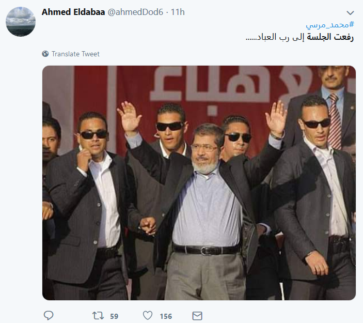Click the globe icon beside Translate Tweet
Screen dimensions: 363x323
[45, 54]
